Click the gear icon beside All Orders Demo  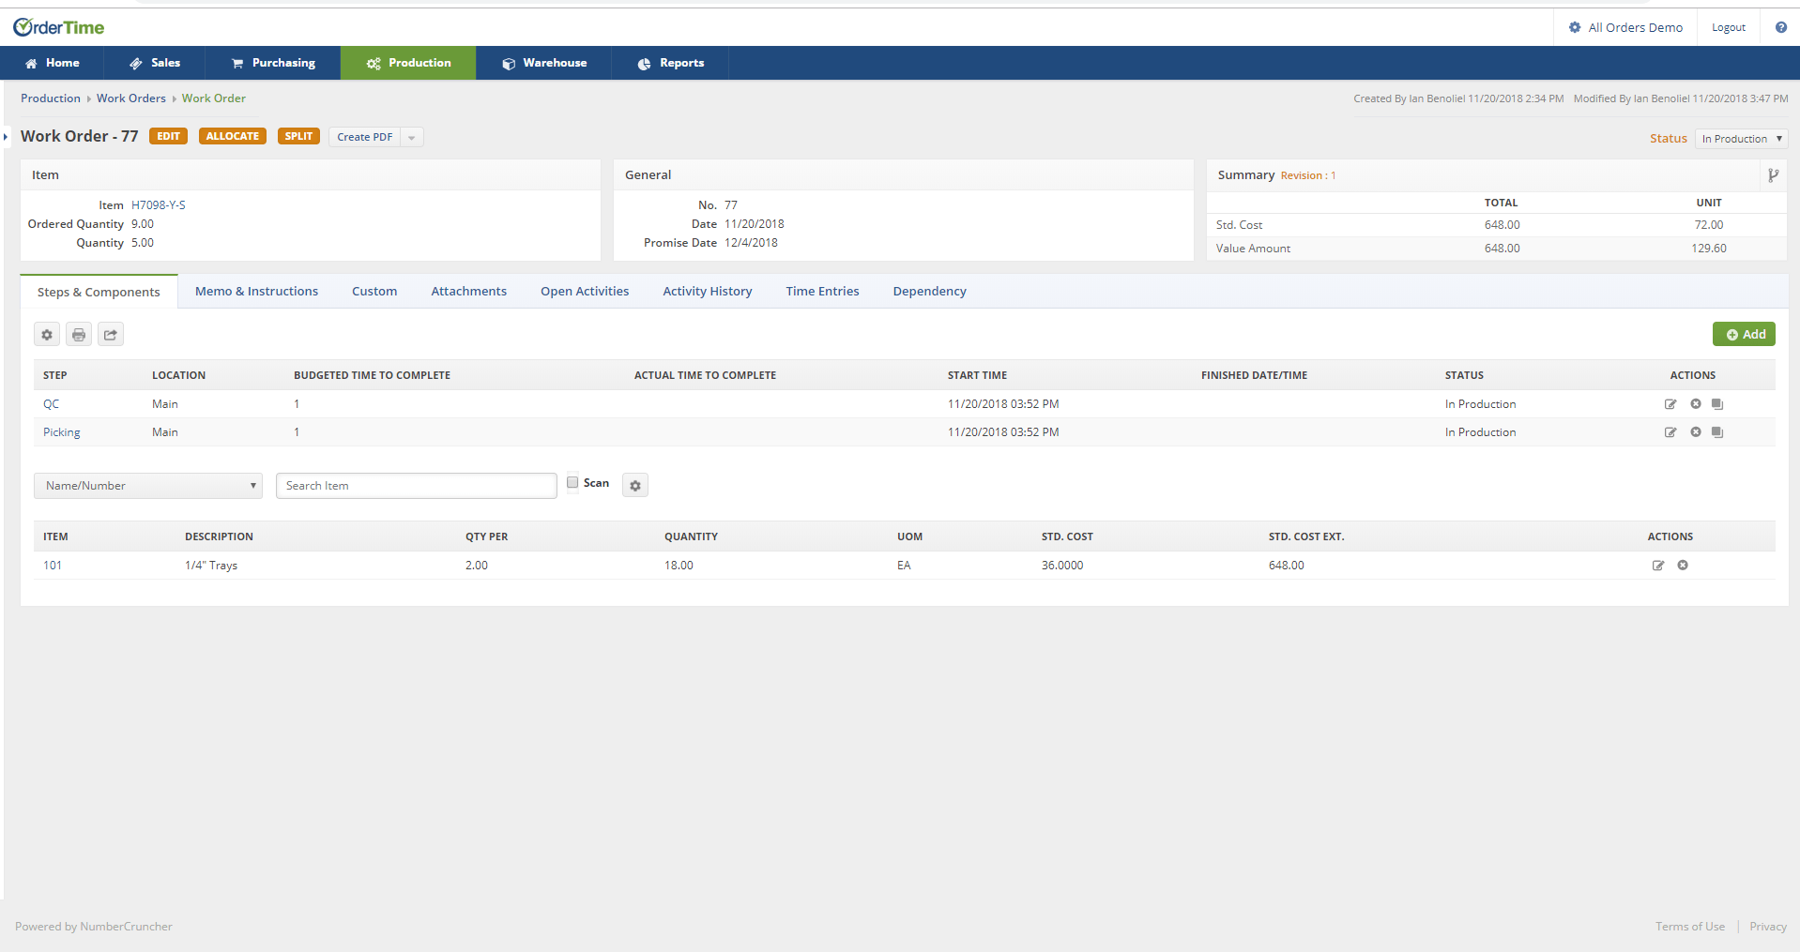coord(1575,27)
